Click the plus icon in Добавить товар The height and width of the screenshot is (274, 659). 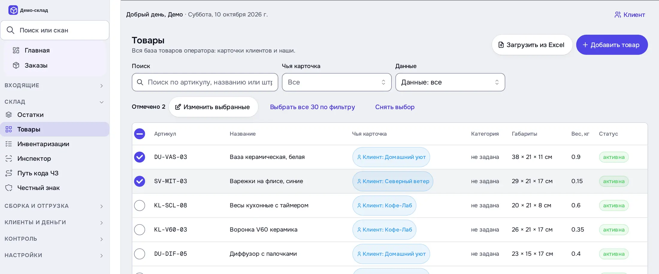tap(585, 45)
